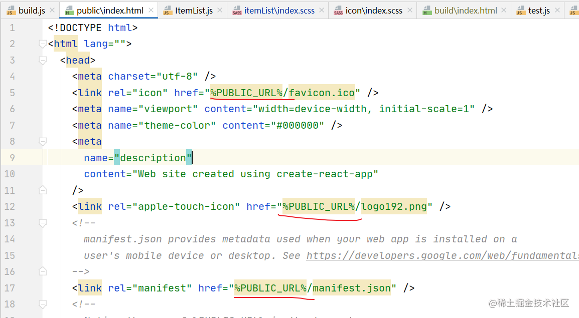This screenshot has height=318, width=579.
Task: Click the "Web site created using create-react-app" text
Action: tap(255, 174)
